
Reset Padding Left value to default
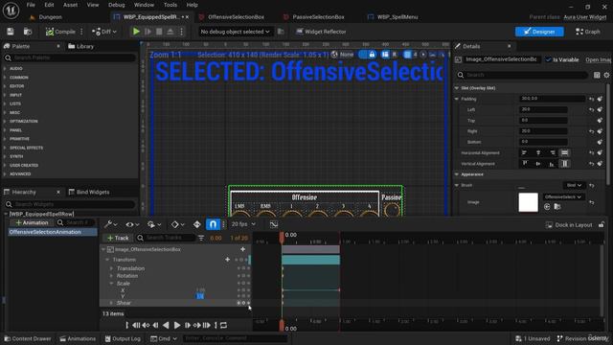pyautogui.click(x=592, y=110)
